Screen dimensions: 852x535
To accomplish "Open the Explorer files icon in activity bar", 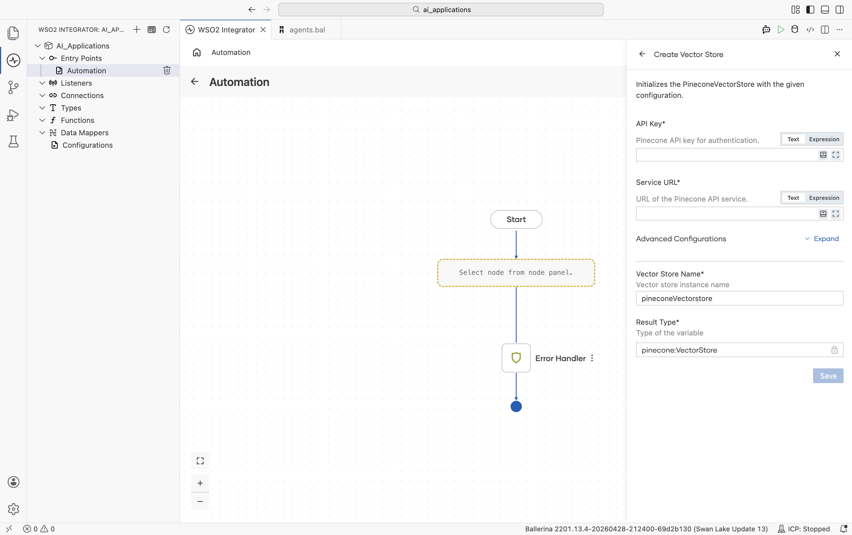I will [x=14, y=33].
